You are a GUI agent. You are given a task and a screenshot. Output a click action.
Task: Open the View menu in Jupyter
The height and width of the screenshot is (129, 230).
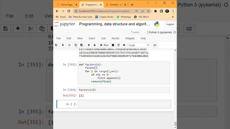(x=80, y=38)
